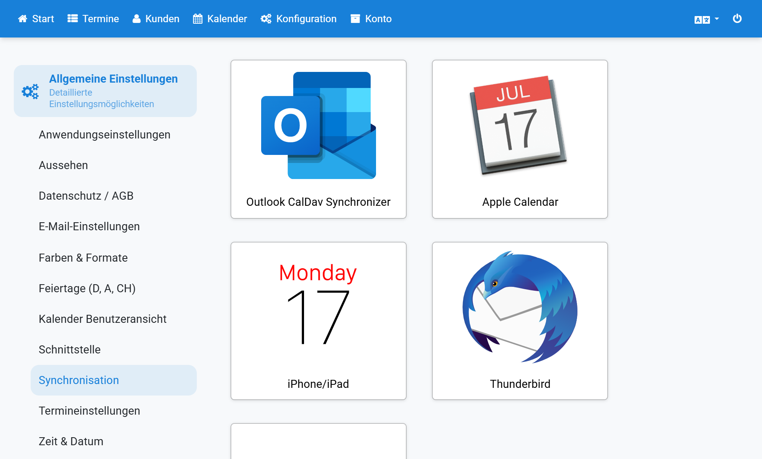Click the Thunderbird label
762x459 pixels.
pos(520,384)
